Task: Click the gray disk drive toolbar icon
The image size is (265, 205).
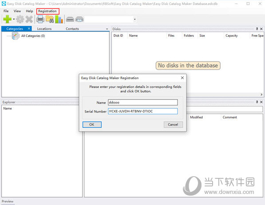Action: click(x=70, y=19)
